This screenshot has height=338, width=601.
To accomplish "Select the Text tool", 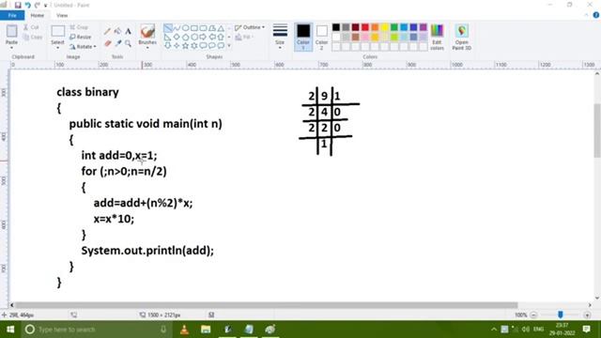I will [x=128, y=31].
